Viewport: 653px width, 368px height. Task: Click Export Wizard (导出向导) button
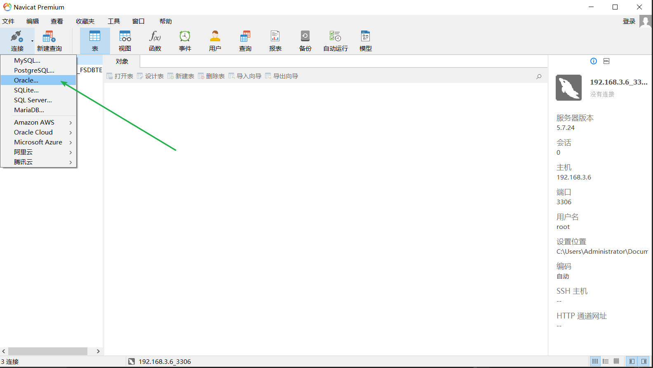click(282, 76)
